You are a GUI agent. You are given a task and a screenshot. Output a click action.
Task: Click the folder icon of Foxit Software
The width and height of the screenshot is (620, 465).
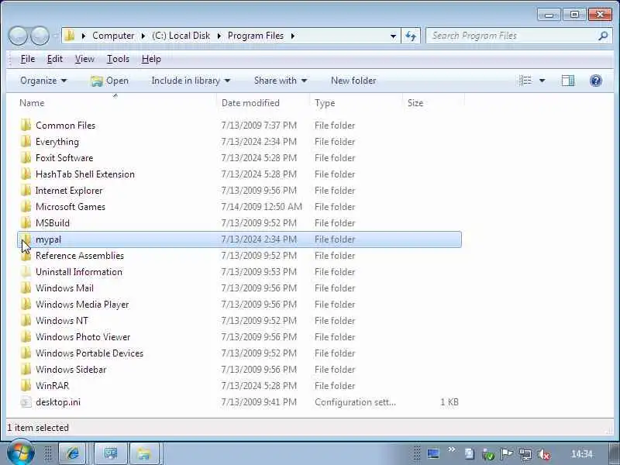pos(26,158)
